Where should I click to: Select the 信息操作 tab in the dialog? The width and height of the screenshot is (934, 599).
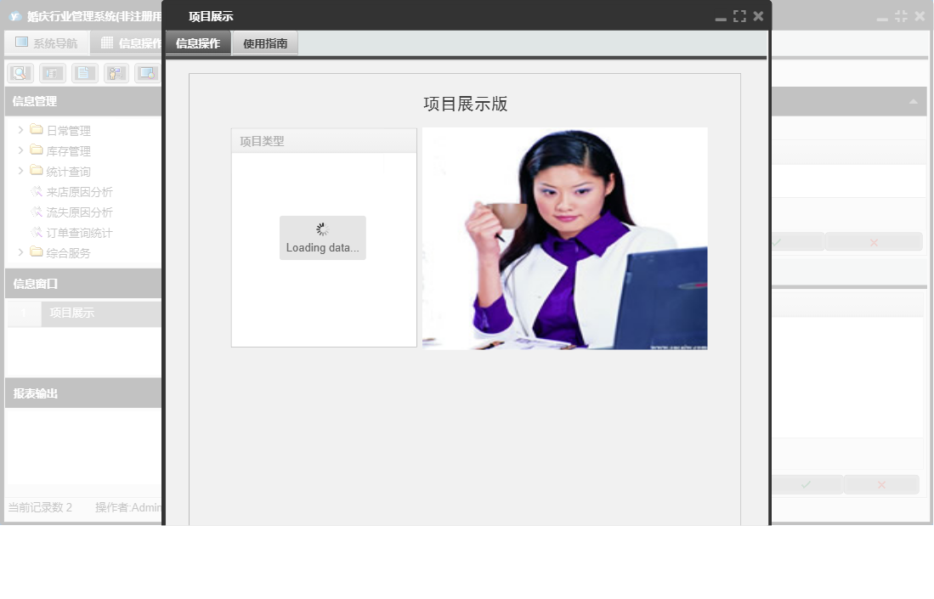198,42
